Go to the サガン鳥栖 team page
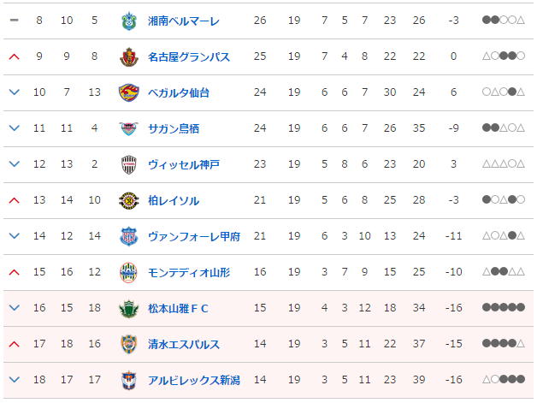The width and height of the screenshot is (537, 403). click(x=173, y=128)
